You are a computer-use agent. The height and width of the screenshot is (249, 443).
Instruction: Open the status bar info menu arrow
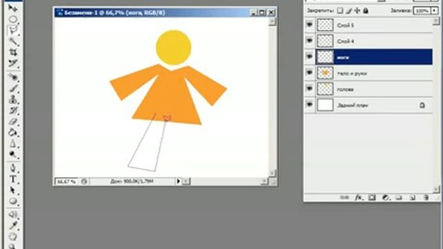(x=179, y=181)
